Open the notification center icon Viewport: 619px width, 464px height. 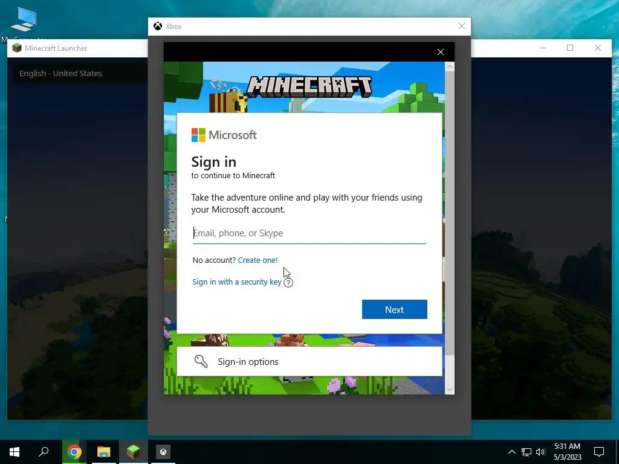click(x=599, y=452)
